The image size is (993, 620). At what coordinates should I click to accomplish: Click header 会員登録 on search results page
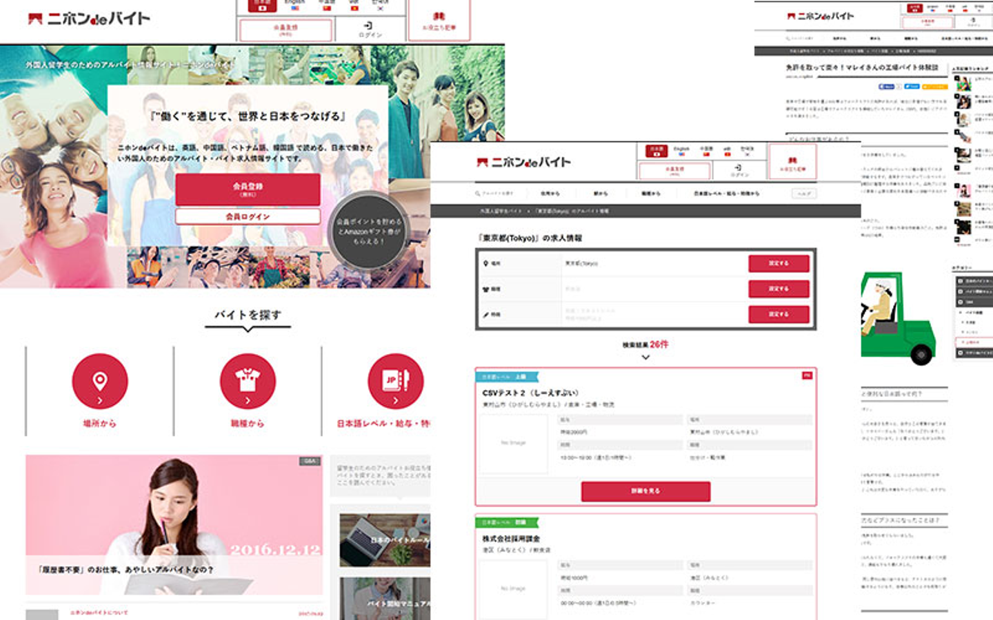tap(674, 170)
